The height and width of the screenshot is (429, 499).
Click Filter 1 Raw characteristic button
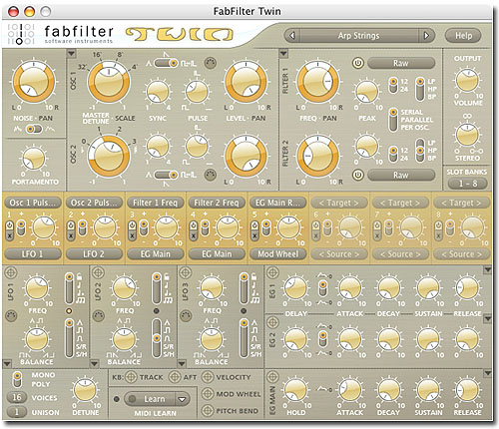point(401,63)
